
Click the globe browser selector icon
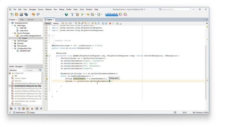tap(66, 14)
